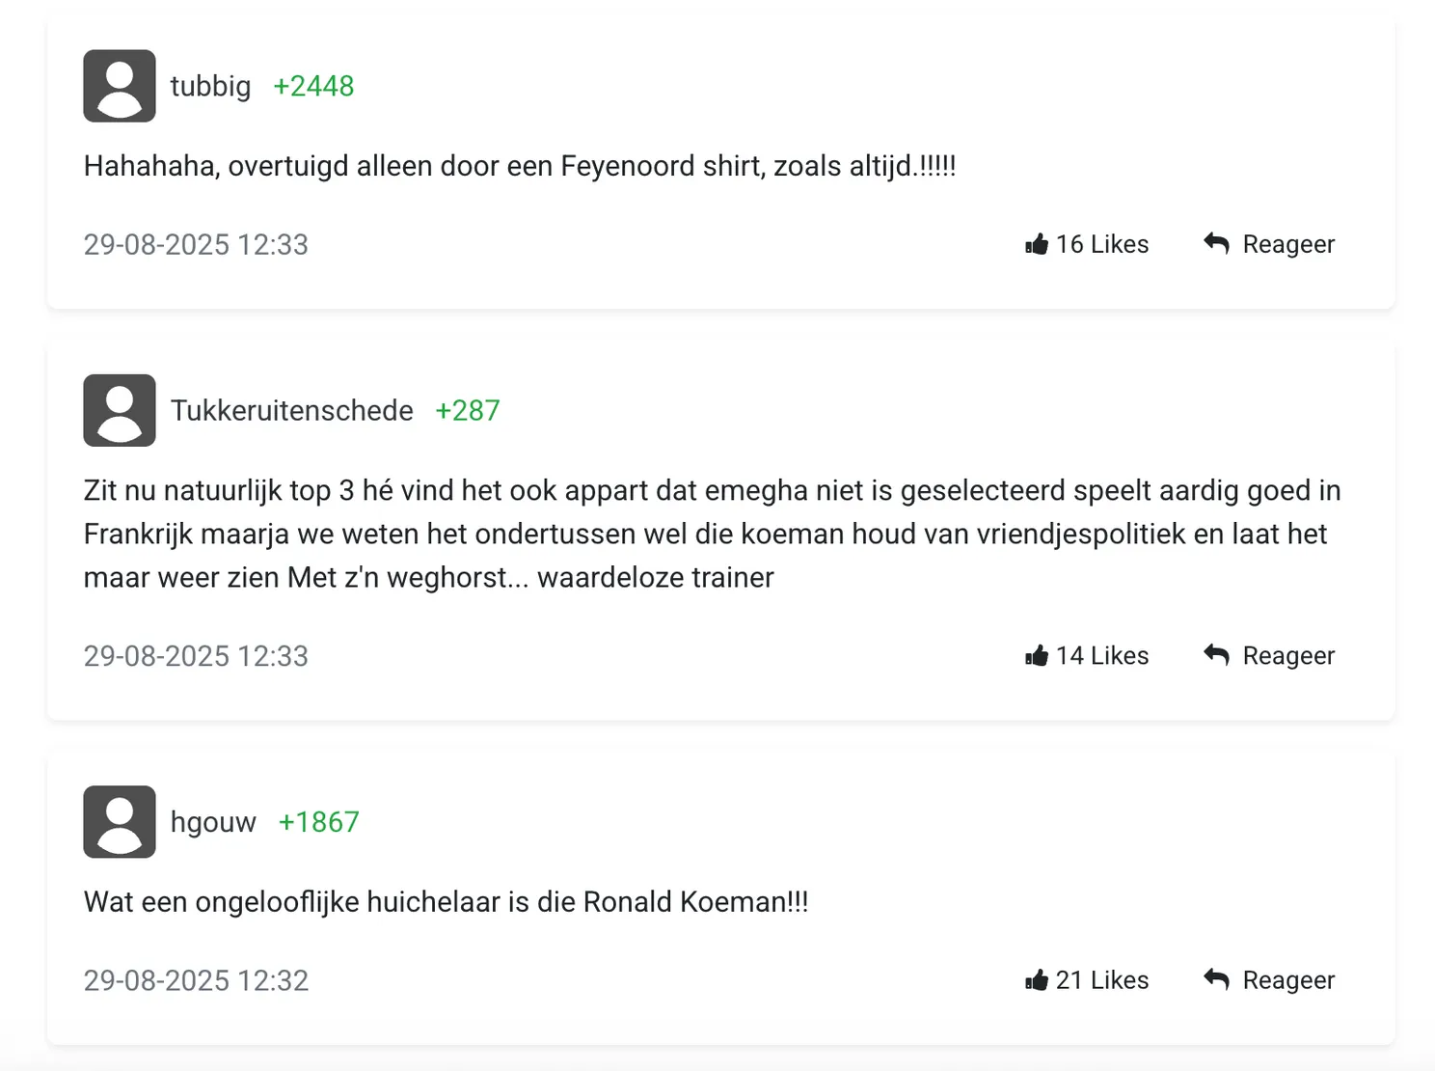Click Reageer on tubbig's comment
The height and width of the screenshot is (1071, 1435).
(x=1288, y=243)
